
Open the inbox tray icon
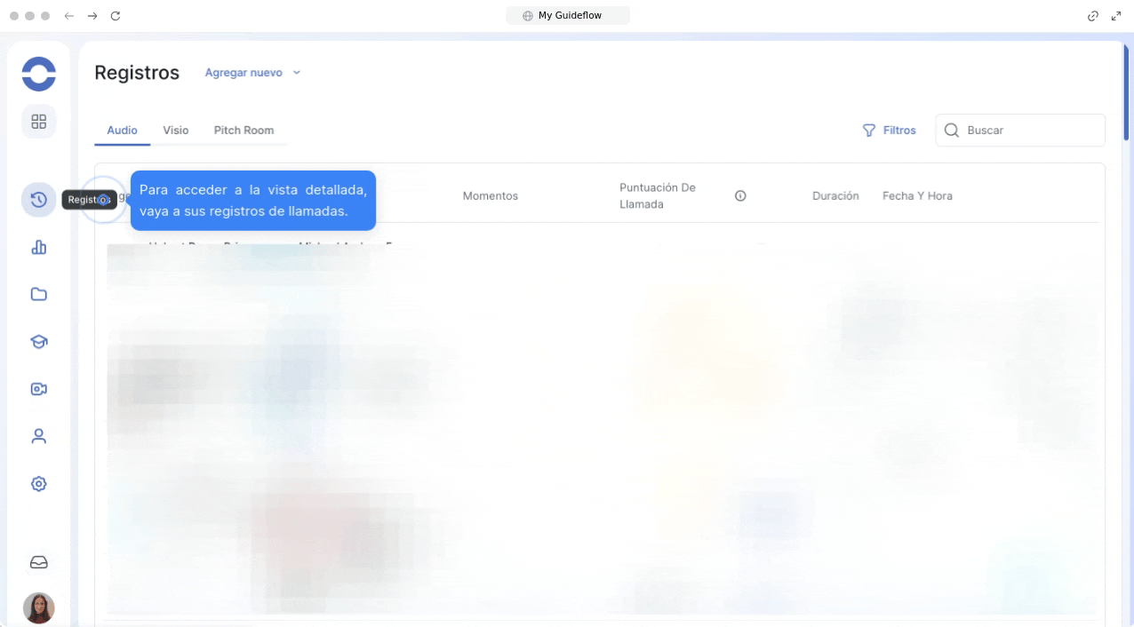[39, 562]
